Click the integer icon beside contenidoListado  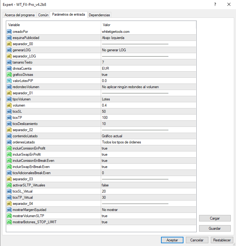tap(9, 136)
